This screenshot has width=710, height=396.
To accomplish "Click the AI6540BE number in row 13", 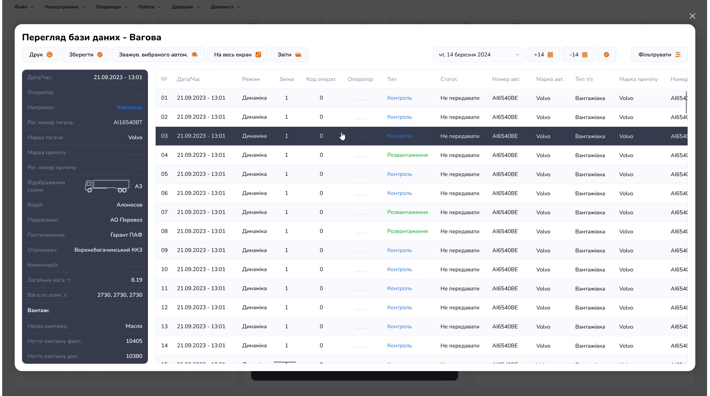I will tap(505, 326).
